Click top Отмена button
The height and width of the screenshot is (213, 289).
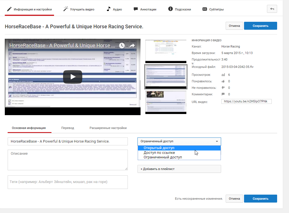pos(234,26)
